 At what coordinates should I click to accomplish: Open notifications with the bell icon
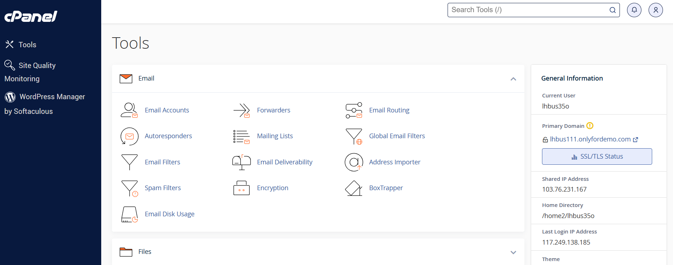tap(634, 10)
